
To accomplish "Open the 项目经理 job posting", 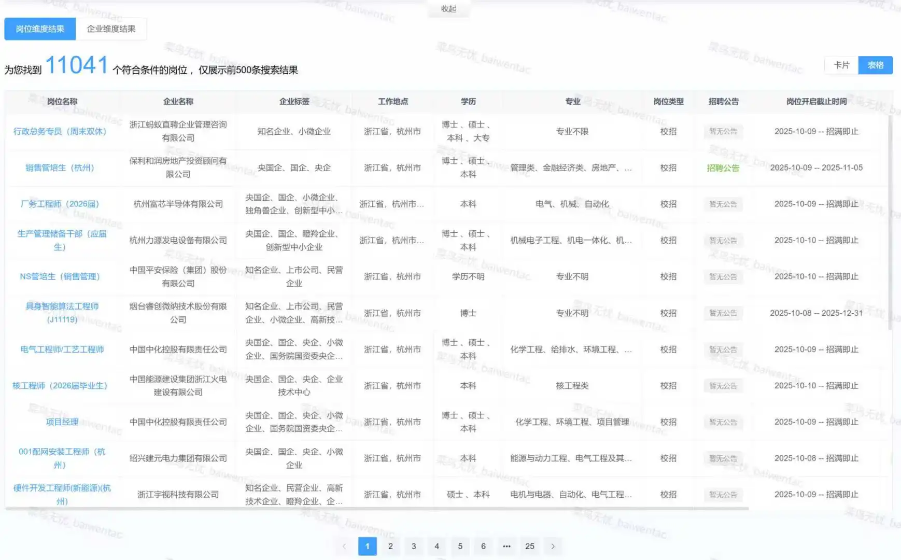I will click(x=61, y=422).
